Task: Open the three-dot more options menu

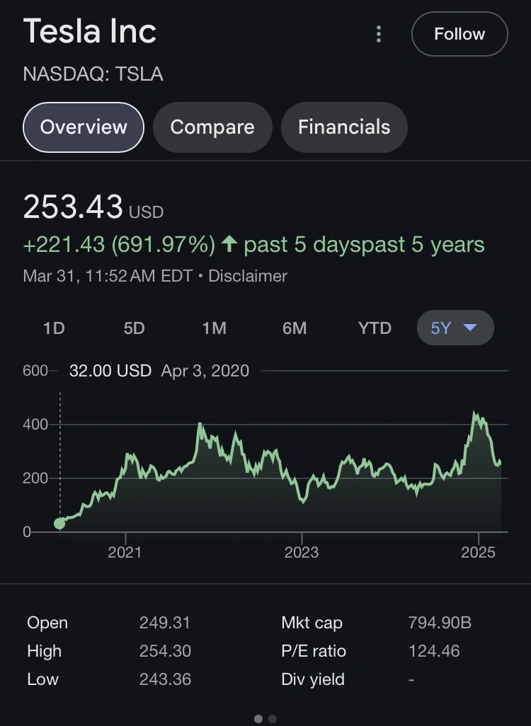Action: pos(379,34)
